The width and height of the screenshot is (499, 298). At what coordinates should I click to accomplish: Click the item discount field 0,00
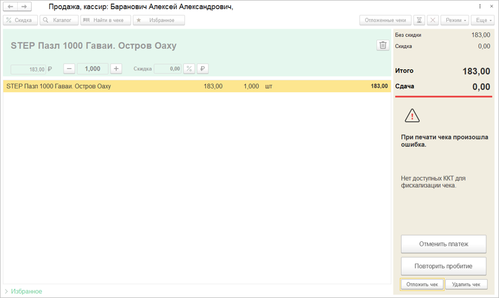pos(168,69)
